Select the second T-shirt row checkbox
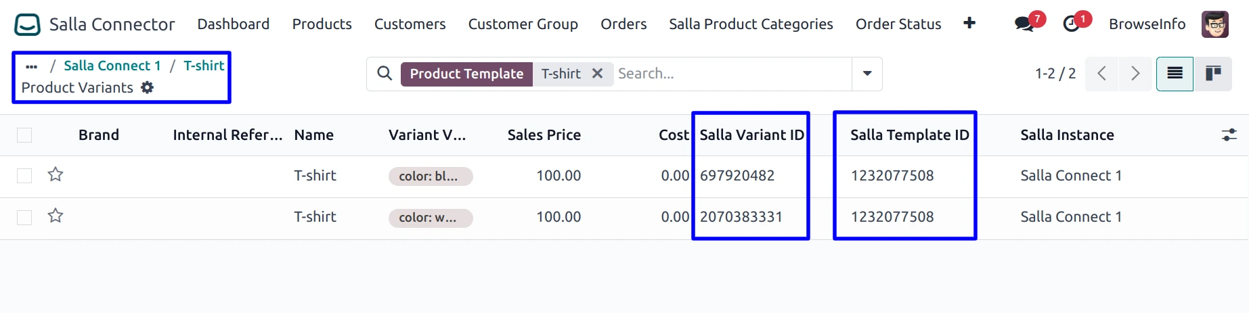 (x=24, y=217)
